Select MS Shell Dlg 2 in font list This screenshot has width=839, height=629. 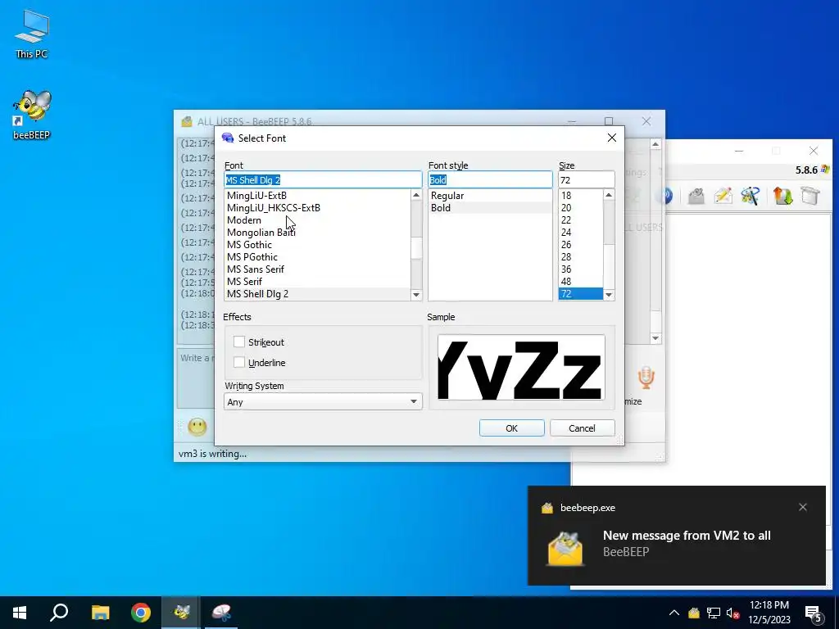coord(317,294)
